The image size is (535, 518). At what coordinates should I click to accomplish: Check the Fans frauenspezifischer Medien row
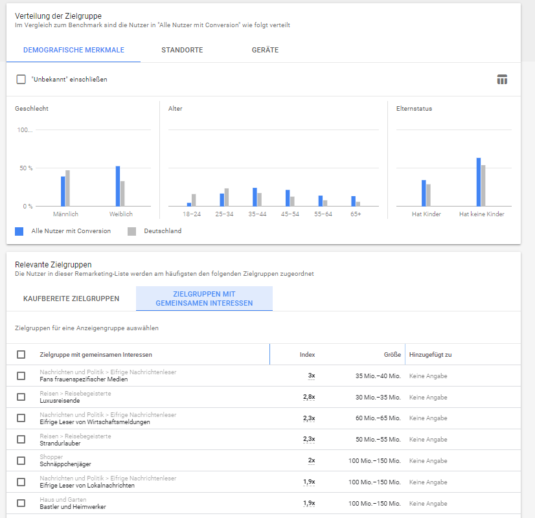21,376
